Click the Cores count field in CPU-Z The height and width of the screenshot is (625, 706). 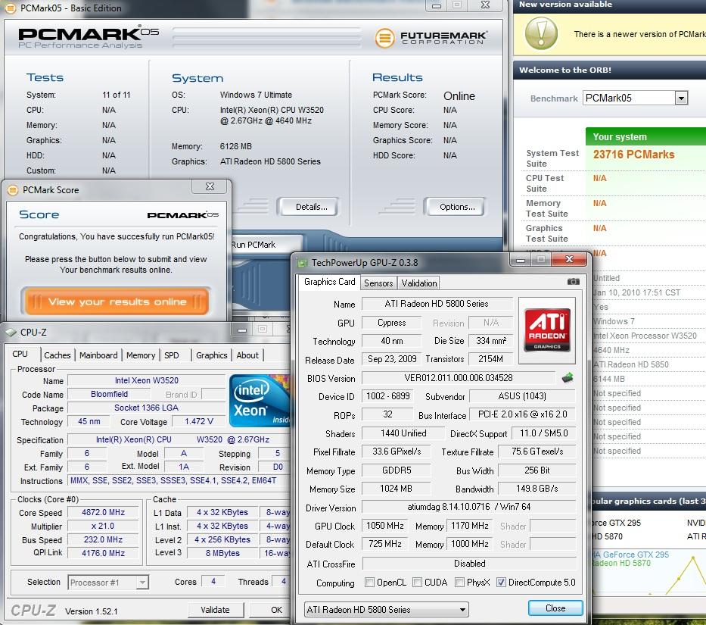coord(213,581)
